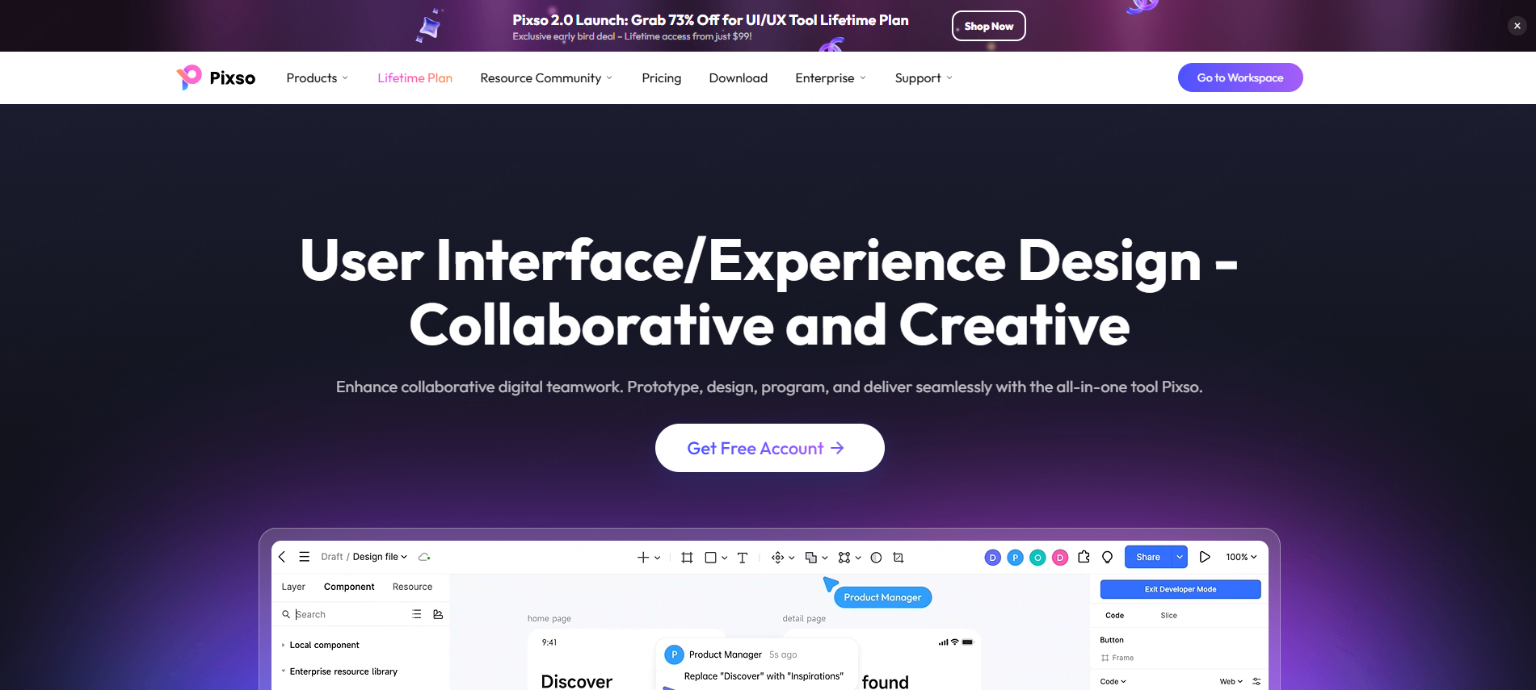Open the Resource Community dropdown
Screen dimensions: 1536x690
(546, 77)
